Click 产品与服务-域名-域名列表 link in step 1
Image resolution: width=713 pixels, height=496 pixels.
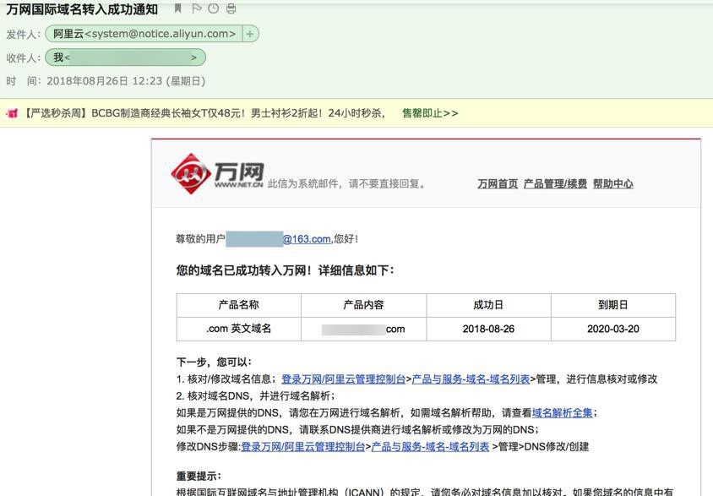(471, 379)
